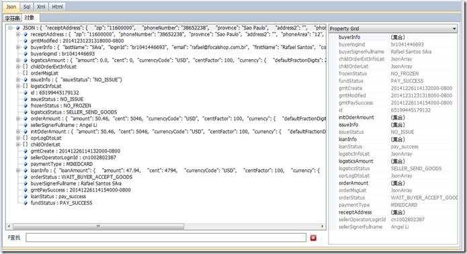The height and width of the screenshot is (254, 467).
Task: Select logisticsAmount property in Property Grid
Action: point(356,161)
